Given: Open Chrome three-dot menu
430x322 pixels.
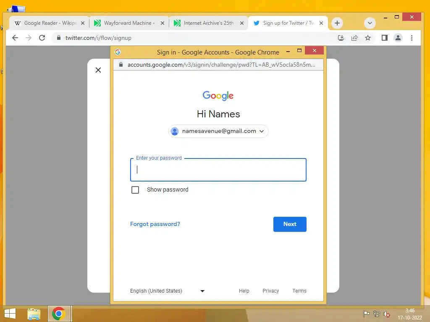Looking at the screenshot, I should (x=412, y=38).
